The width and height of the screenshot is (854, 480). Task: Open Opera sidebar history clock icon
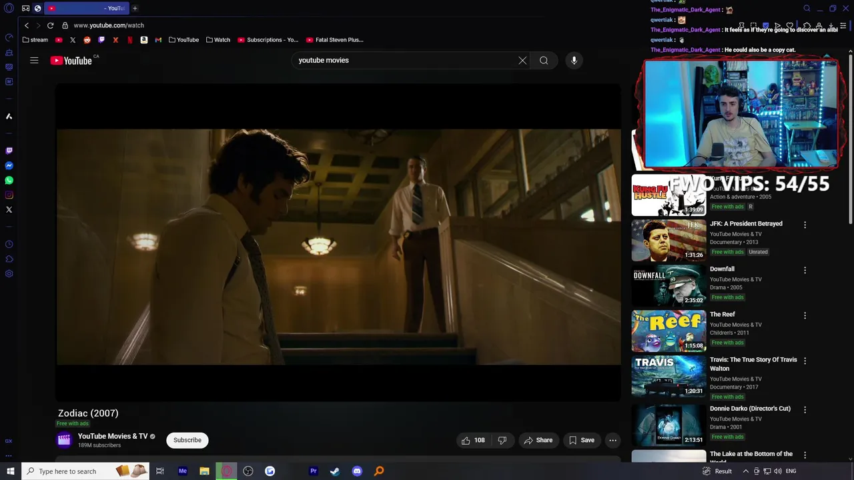coord(9,244)
